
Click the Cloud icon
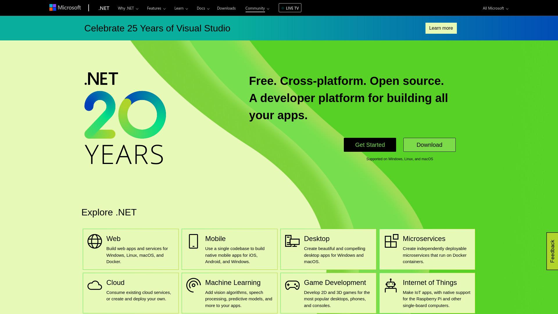pyautogui.click(x=95, y=286)
